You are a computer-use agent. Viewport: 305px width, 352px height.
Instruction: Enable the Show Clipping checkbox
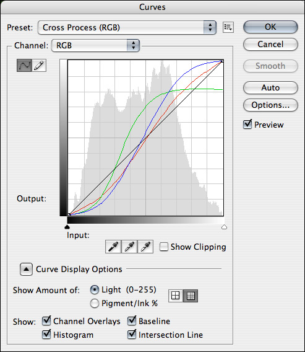tap(164, 247)
